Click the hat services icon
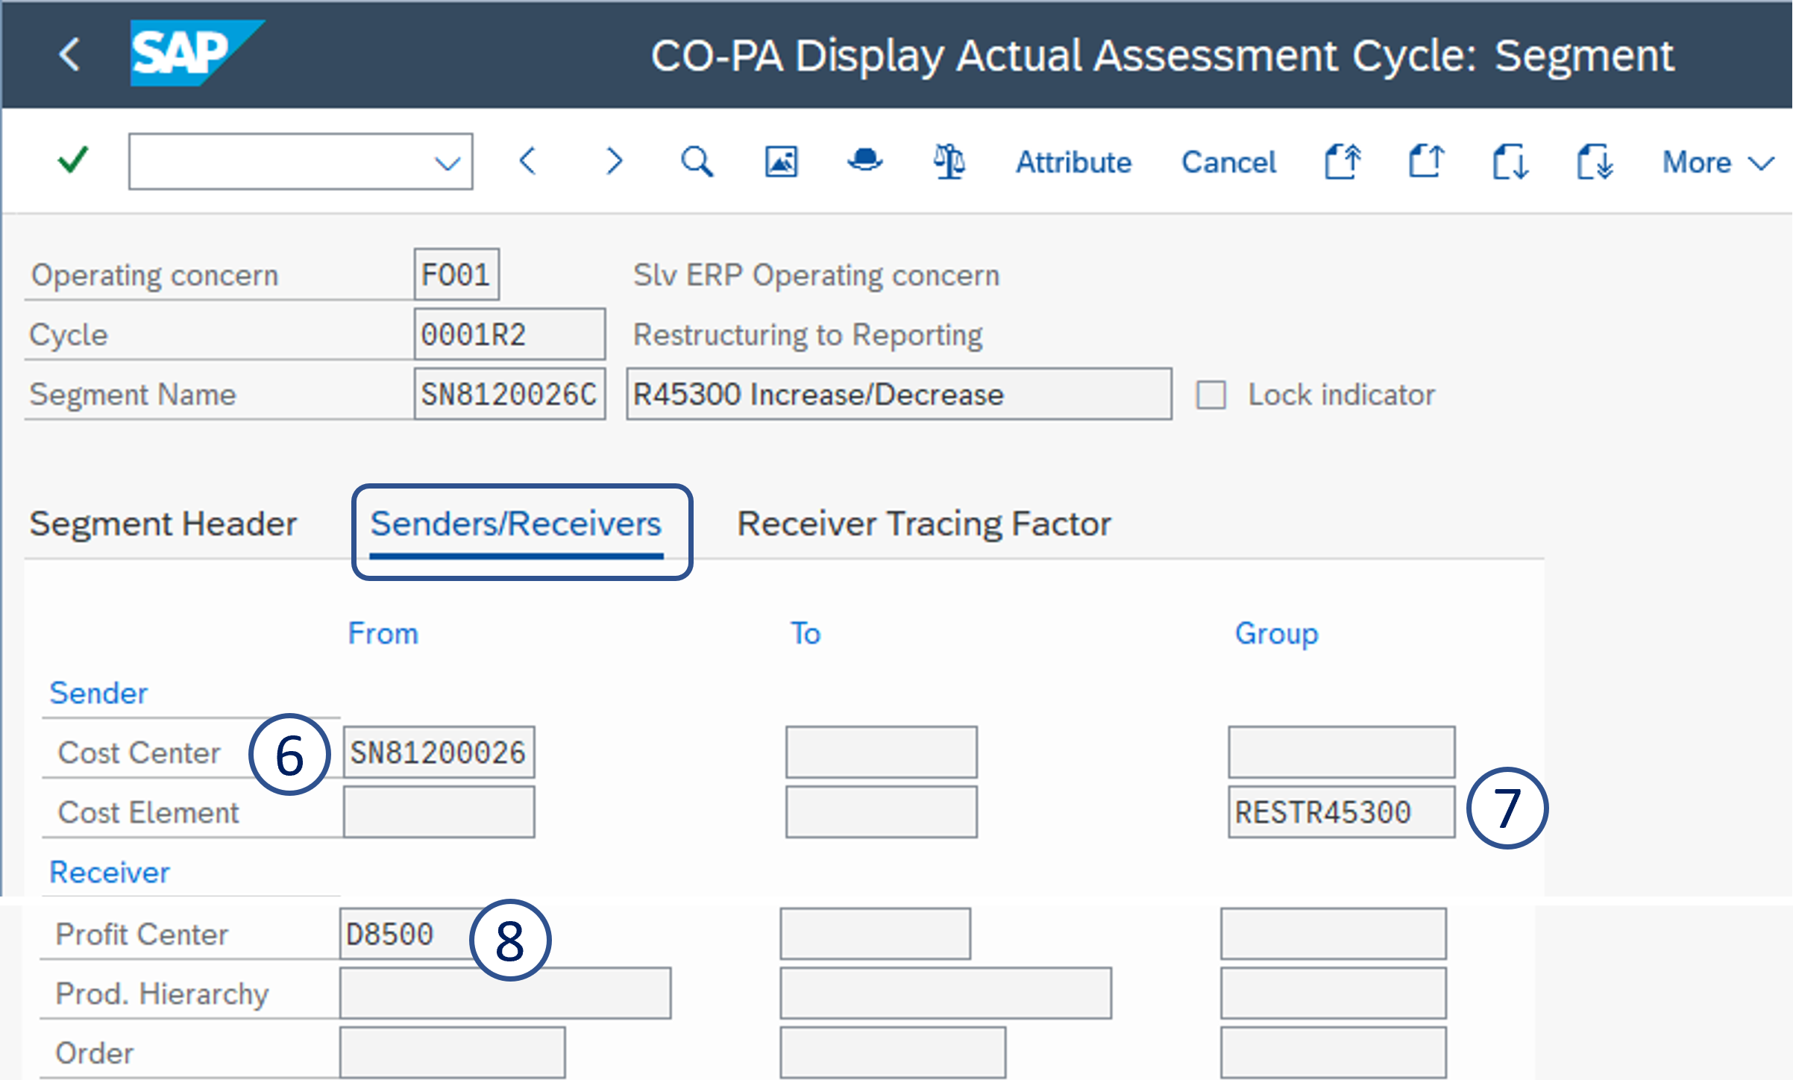Viewport: 1793px width, 1080px height. 865,160
